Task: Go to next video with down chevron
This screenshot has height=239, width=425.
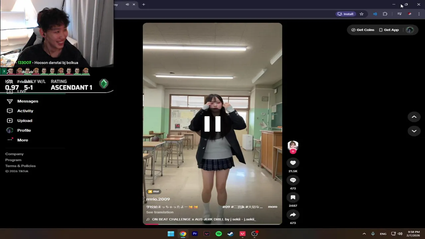Action: pos(414,131)
